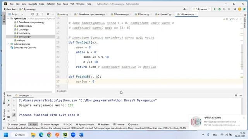Open the File menu
Screen dimensions: 248x139
12,4
